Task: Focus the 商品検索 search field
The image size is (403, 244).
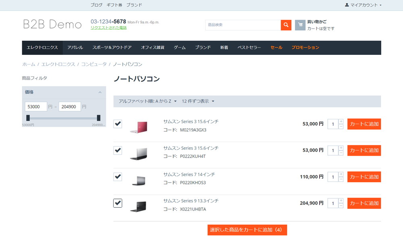Action: 243,25
